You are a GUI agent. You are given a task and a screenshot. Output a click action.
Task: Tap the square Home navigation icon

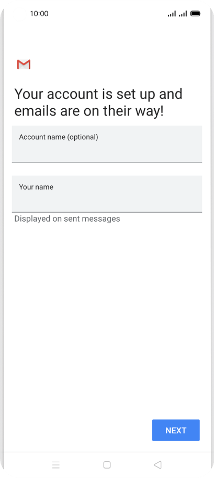(x=107, y=465)
